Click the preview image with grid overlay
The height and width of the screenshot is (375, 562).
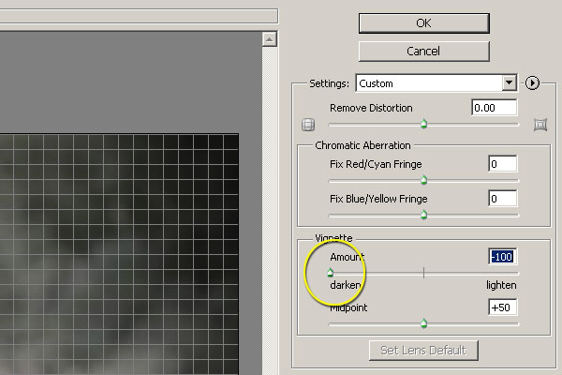pyautogui.click(x=119, y=254)
